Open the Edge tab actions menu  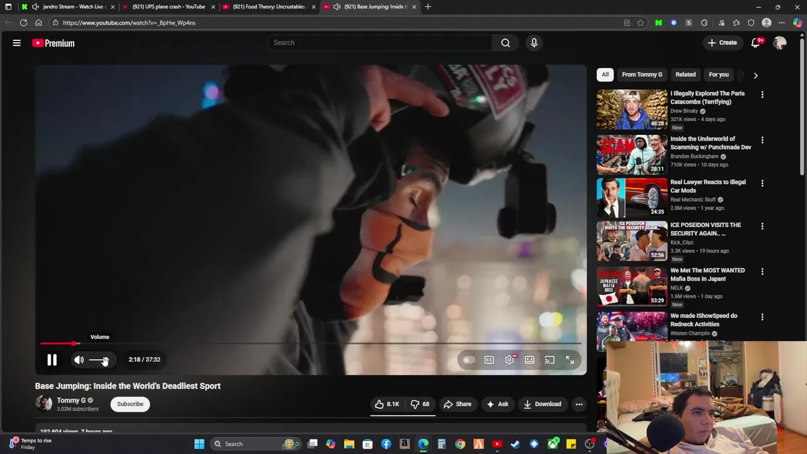(8, 6)
